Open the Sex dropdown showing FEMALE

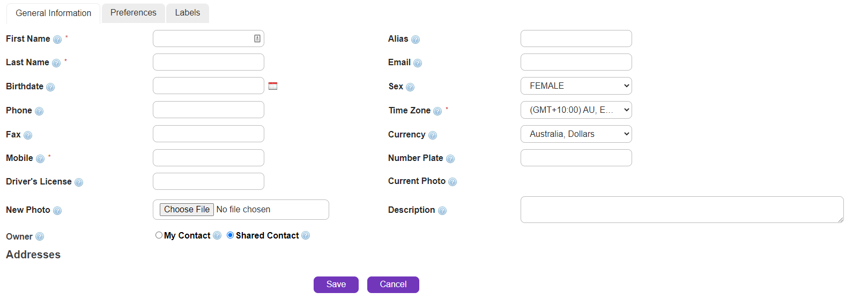coord(576,86)
